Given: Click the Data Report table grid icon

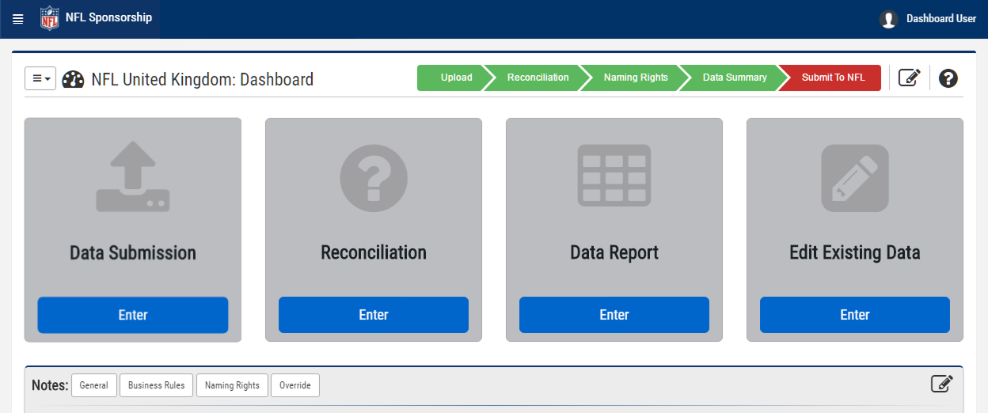Looking at the screenshot, I should 614,176.
